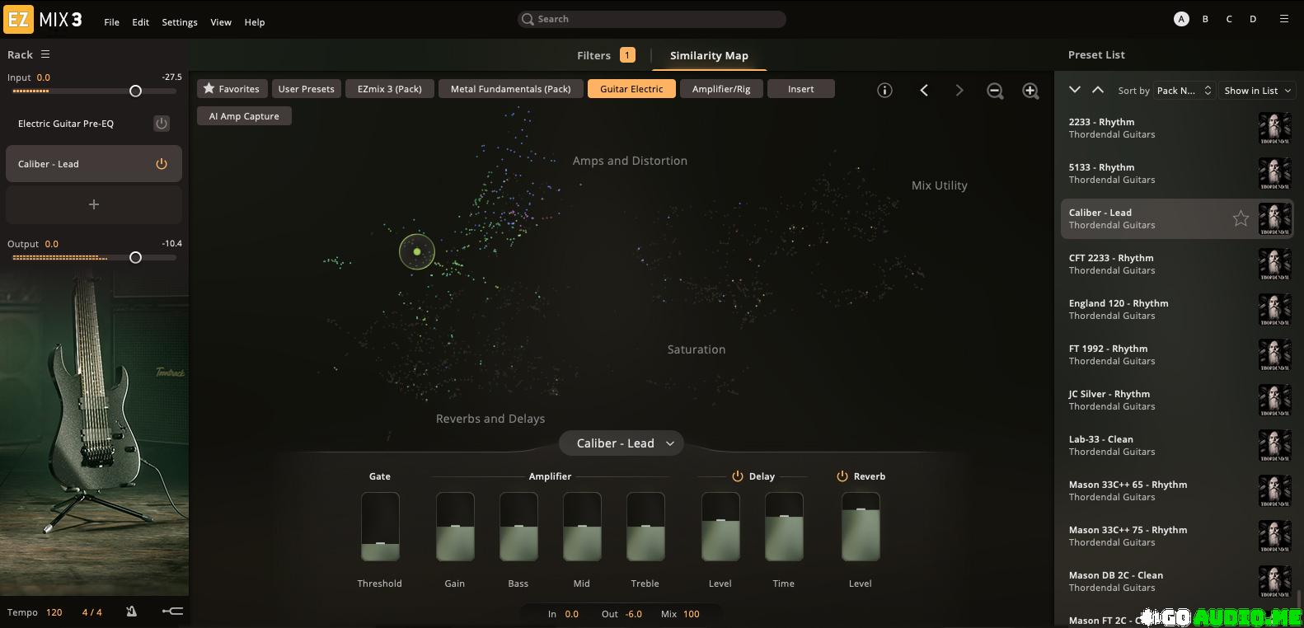Toggle power for Caliber - Lead effect
Screen dimensions: 1304x628
point(162,164)
